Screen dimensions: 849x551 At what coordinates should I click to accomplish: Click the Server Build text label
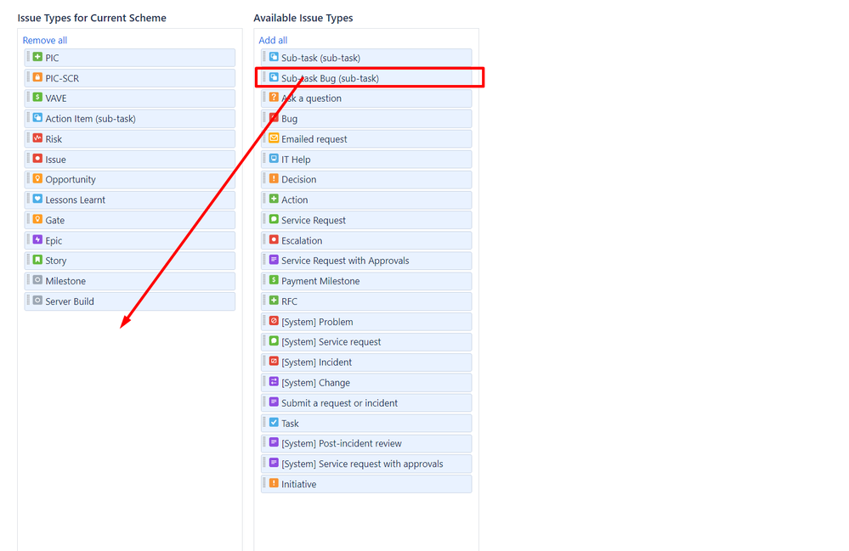click(x=70, y=301)
